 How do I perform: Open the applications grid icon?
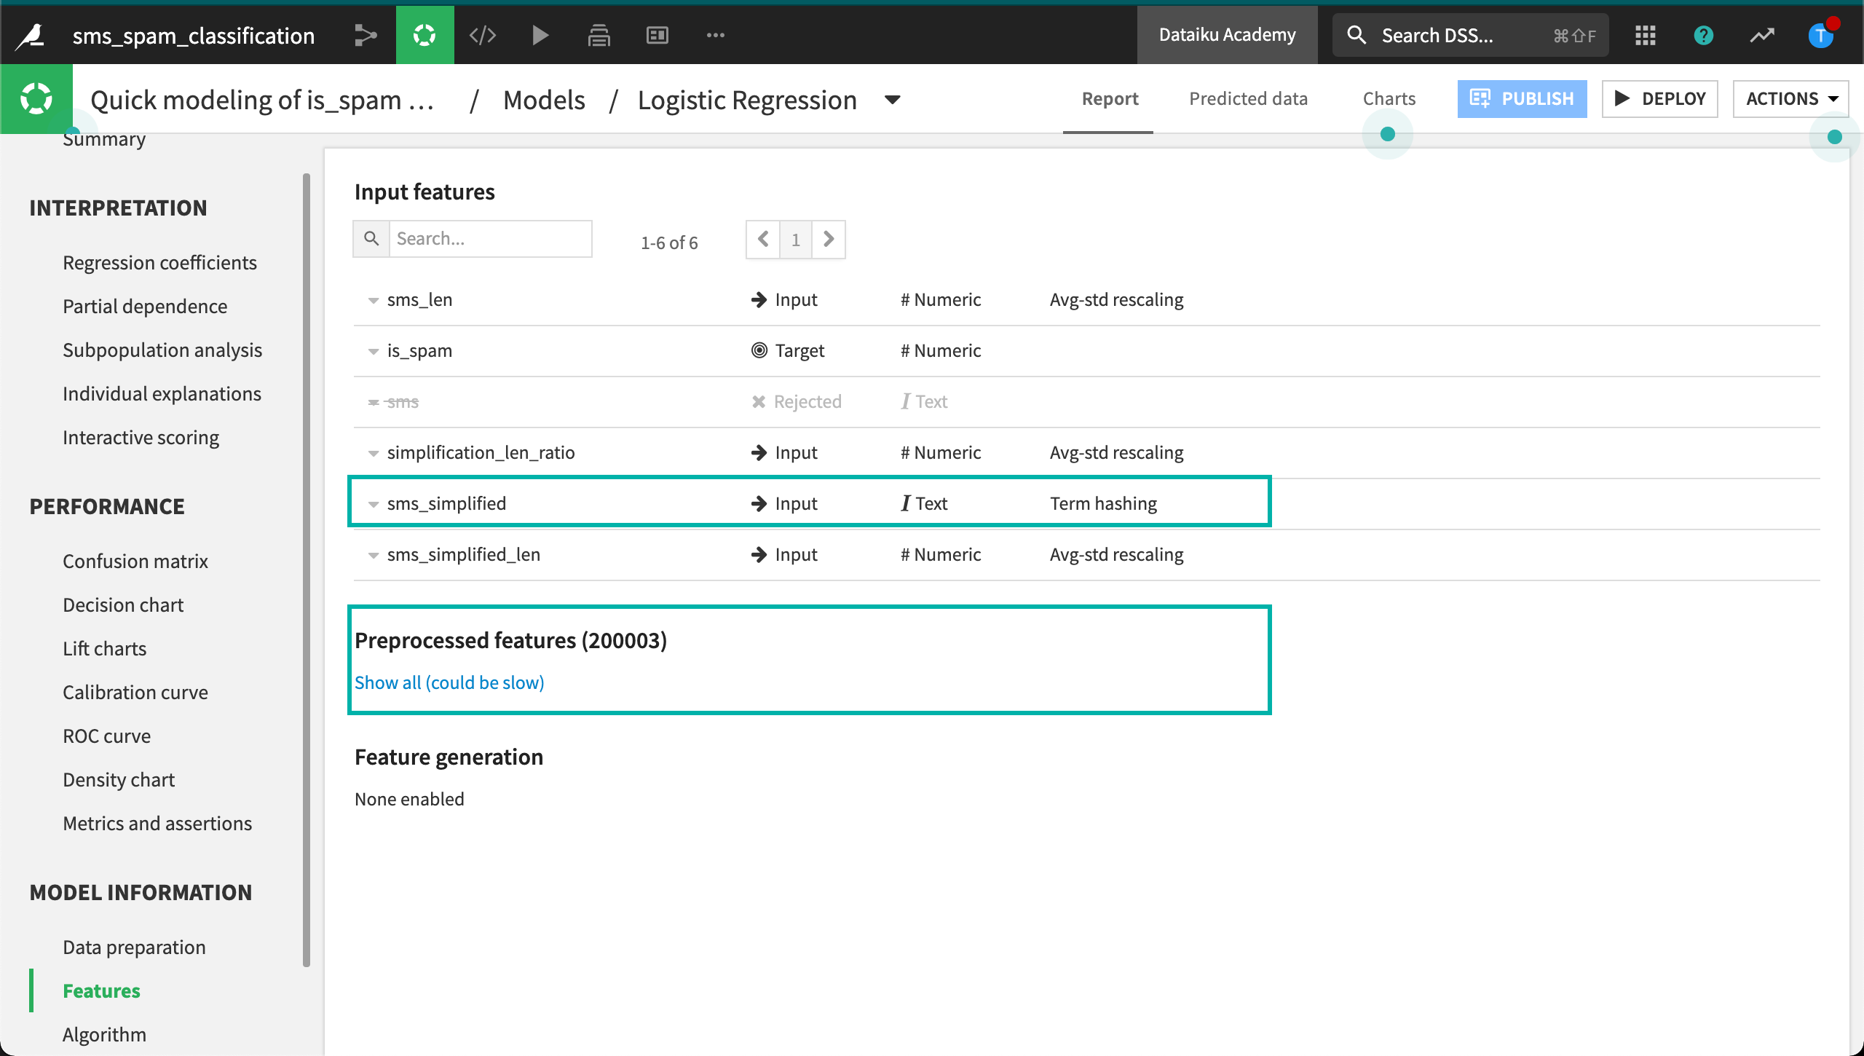pyautogui.click(x=1645, y=35)
